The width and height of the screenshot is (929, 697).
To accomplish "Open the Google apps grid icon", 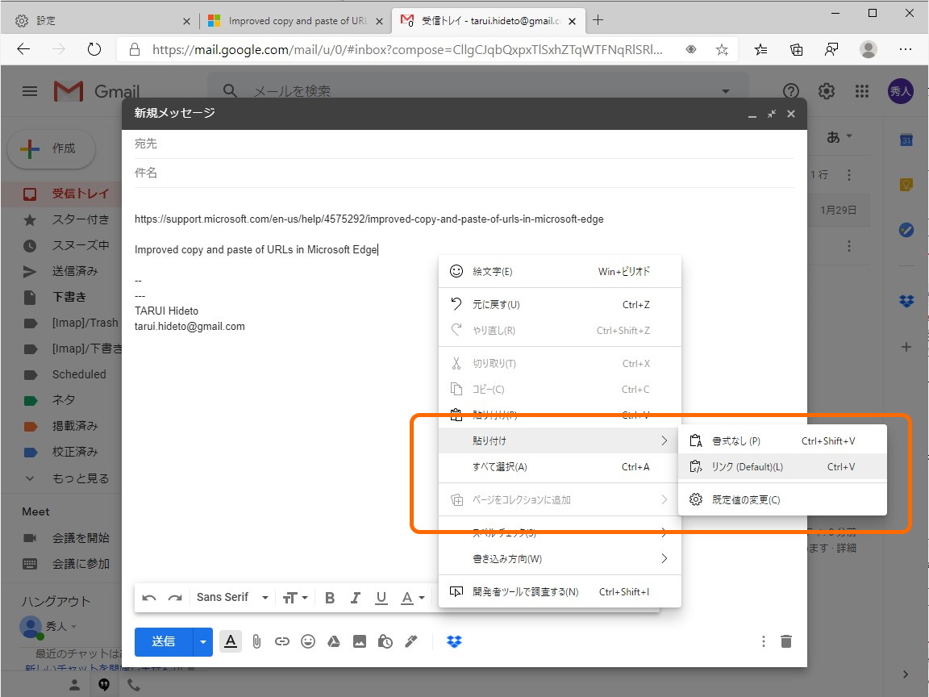I will click(862, 91).
